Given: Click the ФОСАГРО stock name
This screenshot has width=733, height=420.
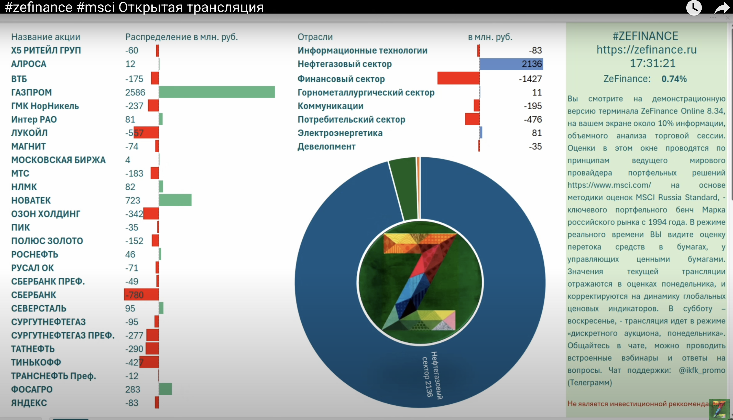Looking at the screenshot, I should pos(32,389).
